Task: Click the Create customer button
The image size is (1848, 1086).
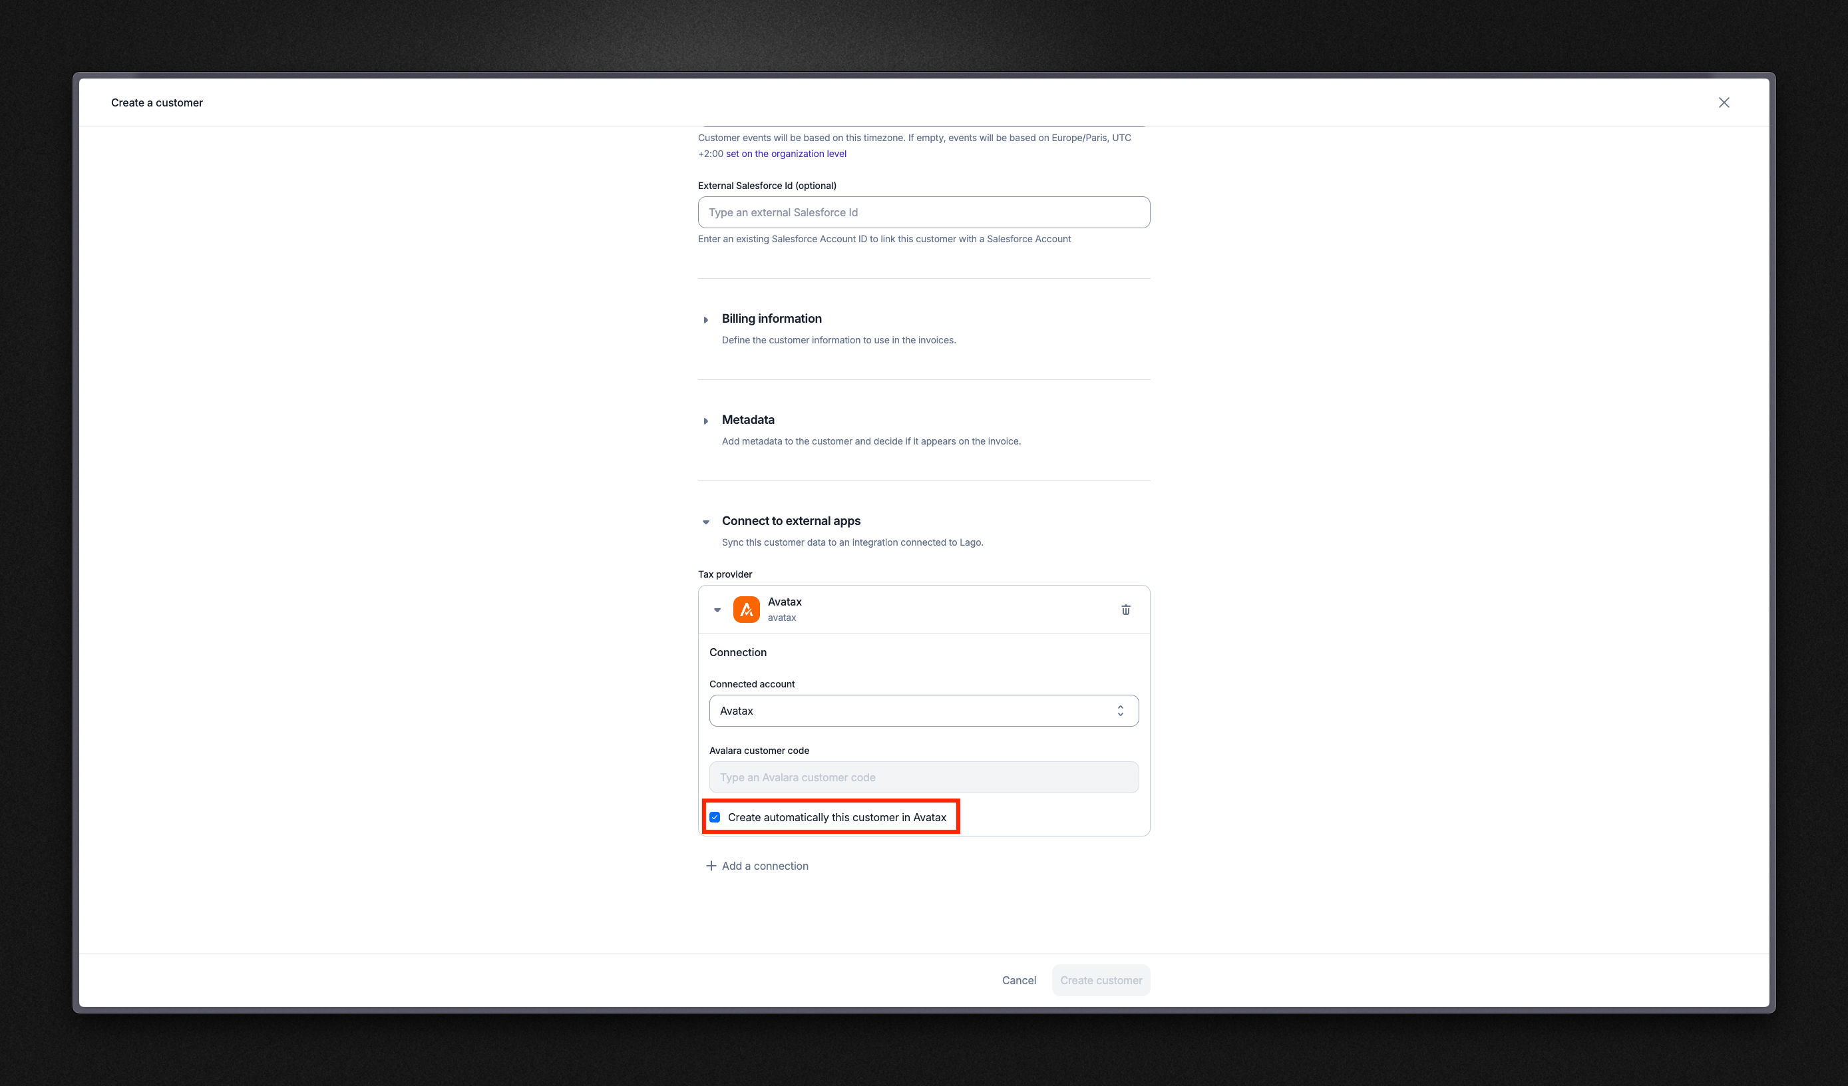Action: (1101, 980)
